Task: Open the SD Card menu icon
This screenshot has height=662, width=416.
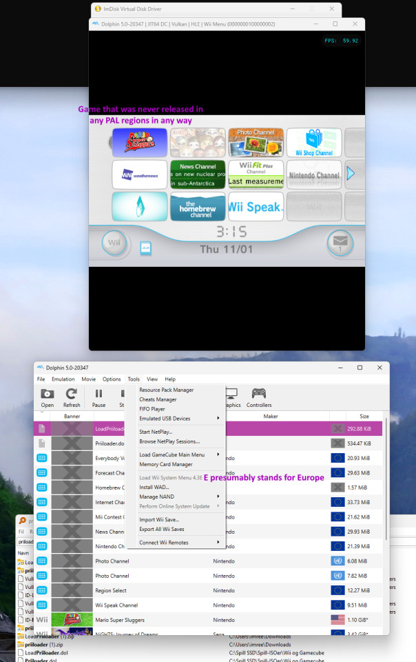Action: [x=145, y=248]
